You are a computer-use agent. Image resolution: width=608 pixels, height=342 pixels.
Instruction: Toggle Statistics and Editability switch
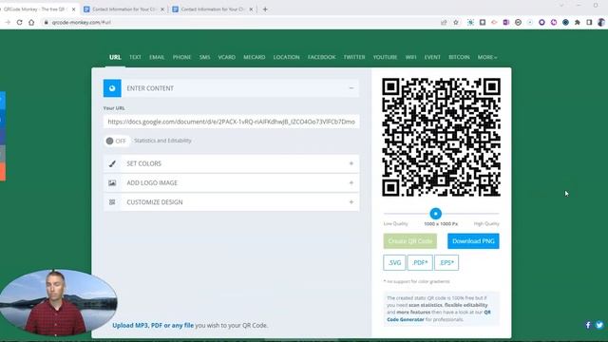[116, 141]
